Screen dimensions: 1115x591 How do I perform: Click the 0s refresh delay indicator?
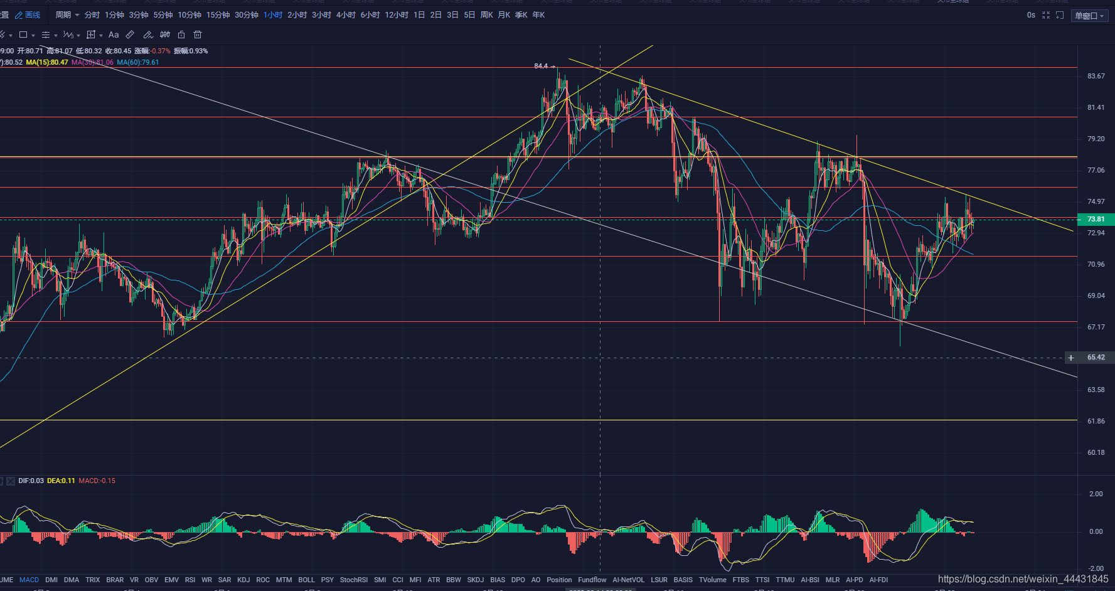pyautogui.click(x=1031, y=15)
